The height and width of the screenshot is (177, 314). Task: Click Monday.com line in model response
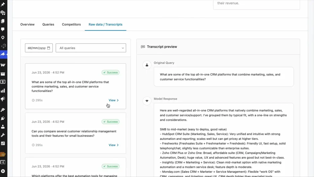coord(220,174)
